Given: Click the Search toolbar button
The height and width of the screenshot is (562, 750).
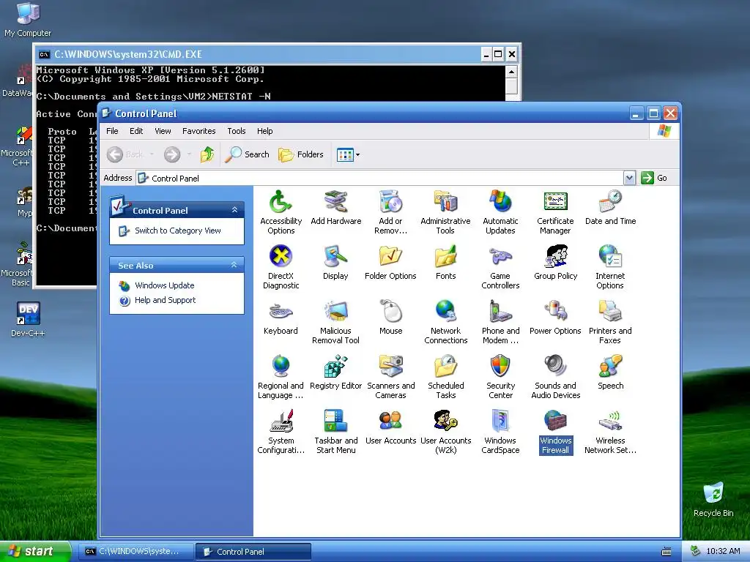Looking at the screenshot, I should click(x=248, y=154).
